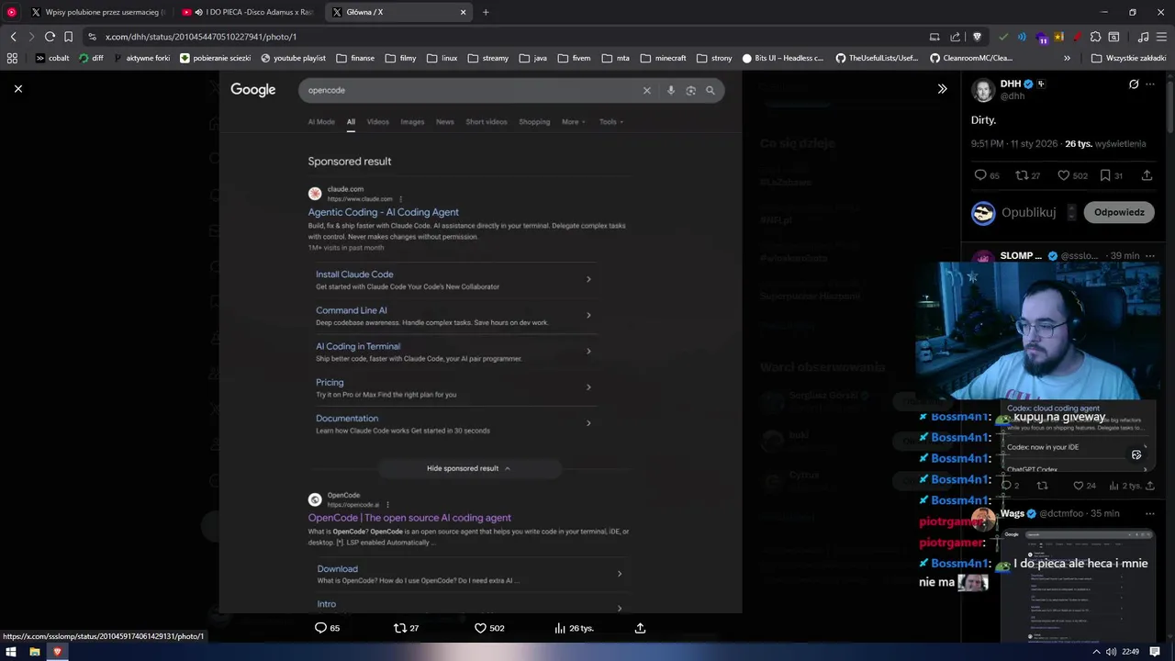Image resolution: width=1175 pixels, height=661 pixels.
Task: Open TheUsefulLists GitHub bookmark
Action: pyautogui.click(x=876, y=58)
